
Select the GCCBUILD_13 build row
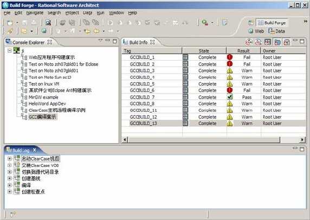(x=214, y=124)
